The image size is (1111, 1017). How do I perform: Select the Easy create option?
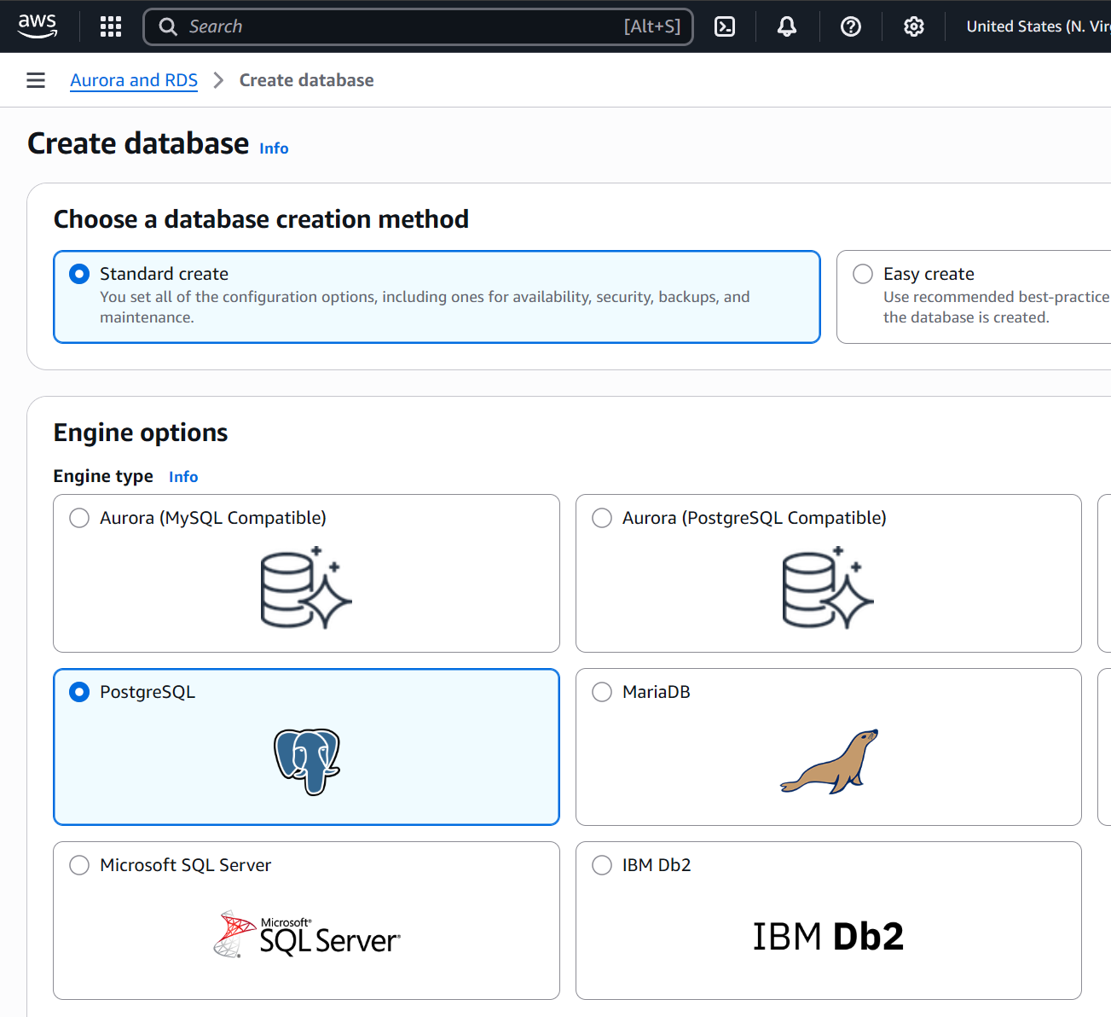tap(863, 274)
